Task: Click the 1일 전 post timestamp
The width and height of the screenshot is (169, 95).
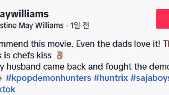Action: 80,25
